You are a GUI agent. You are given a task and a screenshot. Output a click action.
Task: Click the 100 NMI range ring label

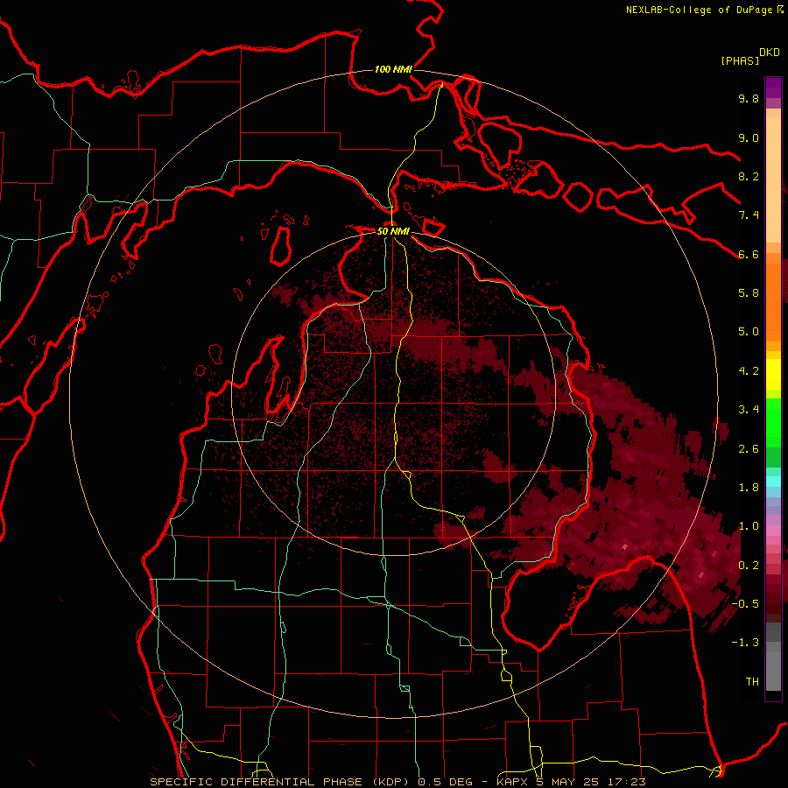pyautogui.click(x=393, y=69)
